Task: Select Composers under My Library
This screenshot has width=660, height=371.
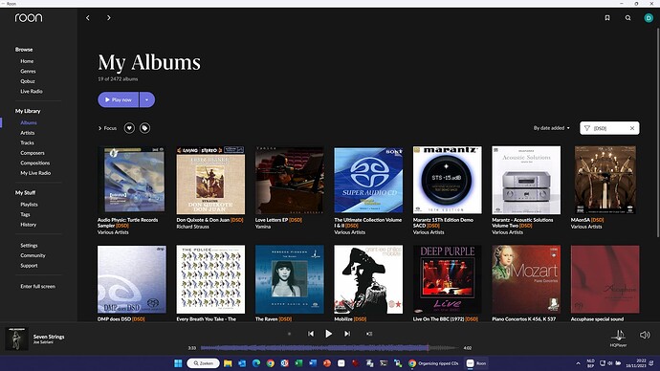Action: point(33,153)
